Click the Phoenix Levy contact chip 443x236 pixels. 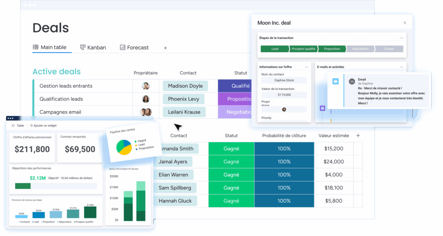point(183,99)
